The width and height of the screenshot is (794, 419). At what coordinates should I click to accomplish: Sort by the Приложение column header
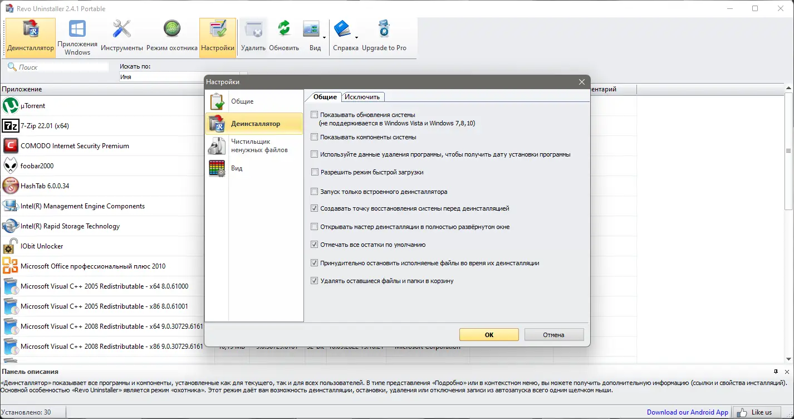[x=107, y=89]
